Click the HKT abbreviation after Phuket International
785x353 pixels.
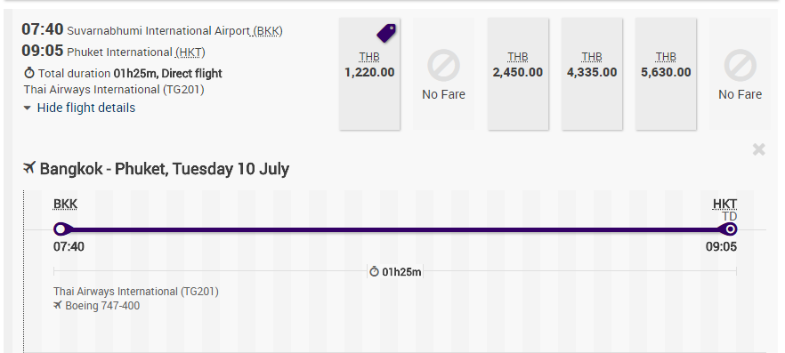tap(190, 52)
